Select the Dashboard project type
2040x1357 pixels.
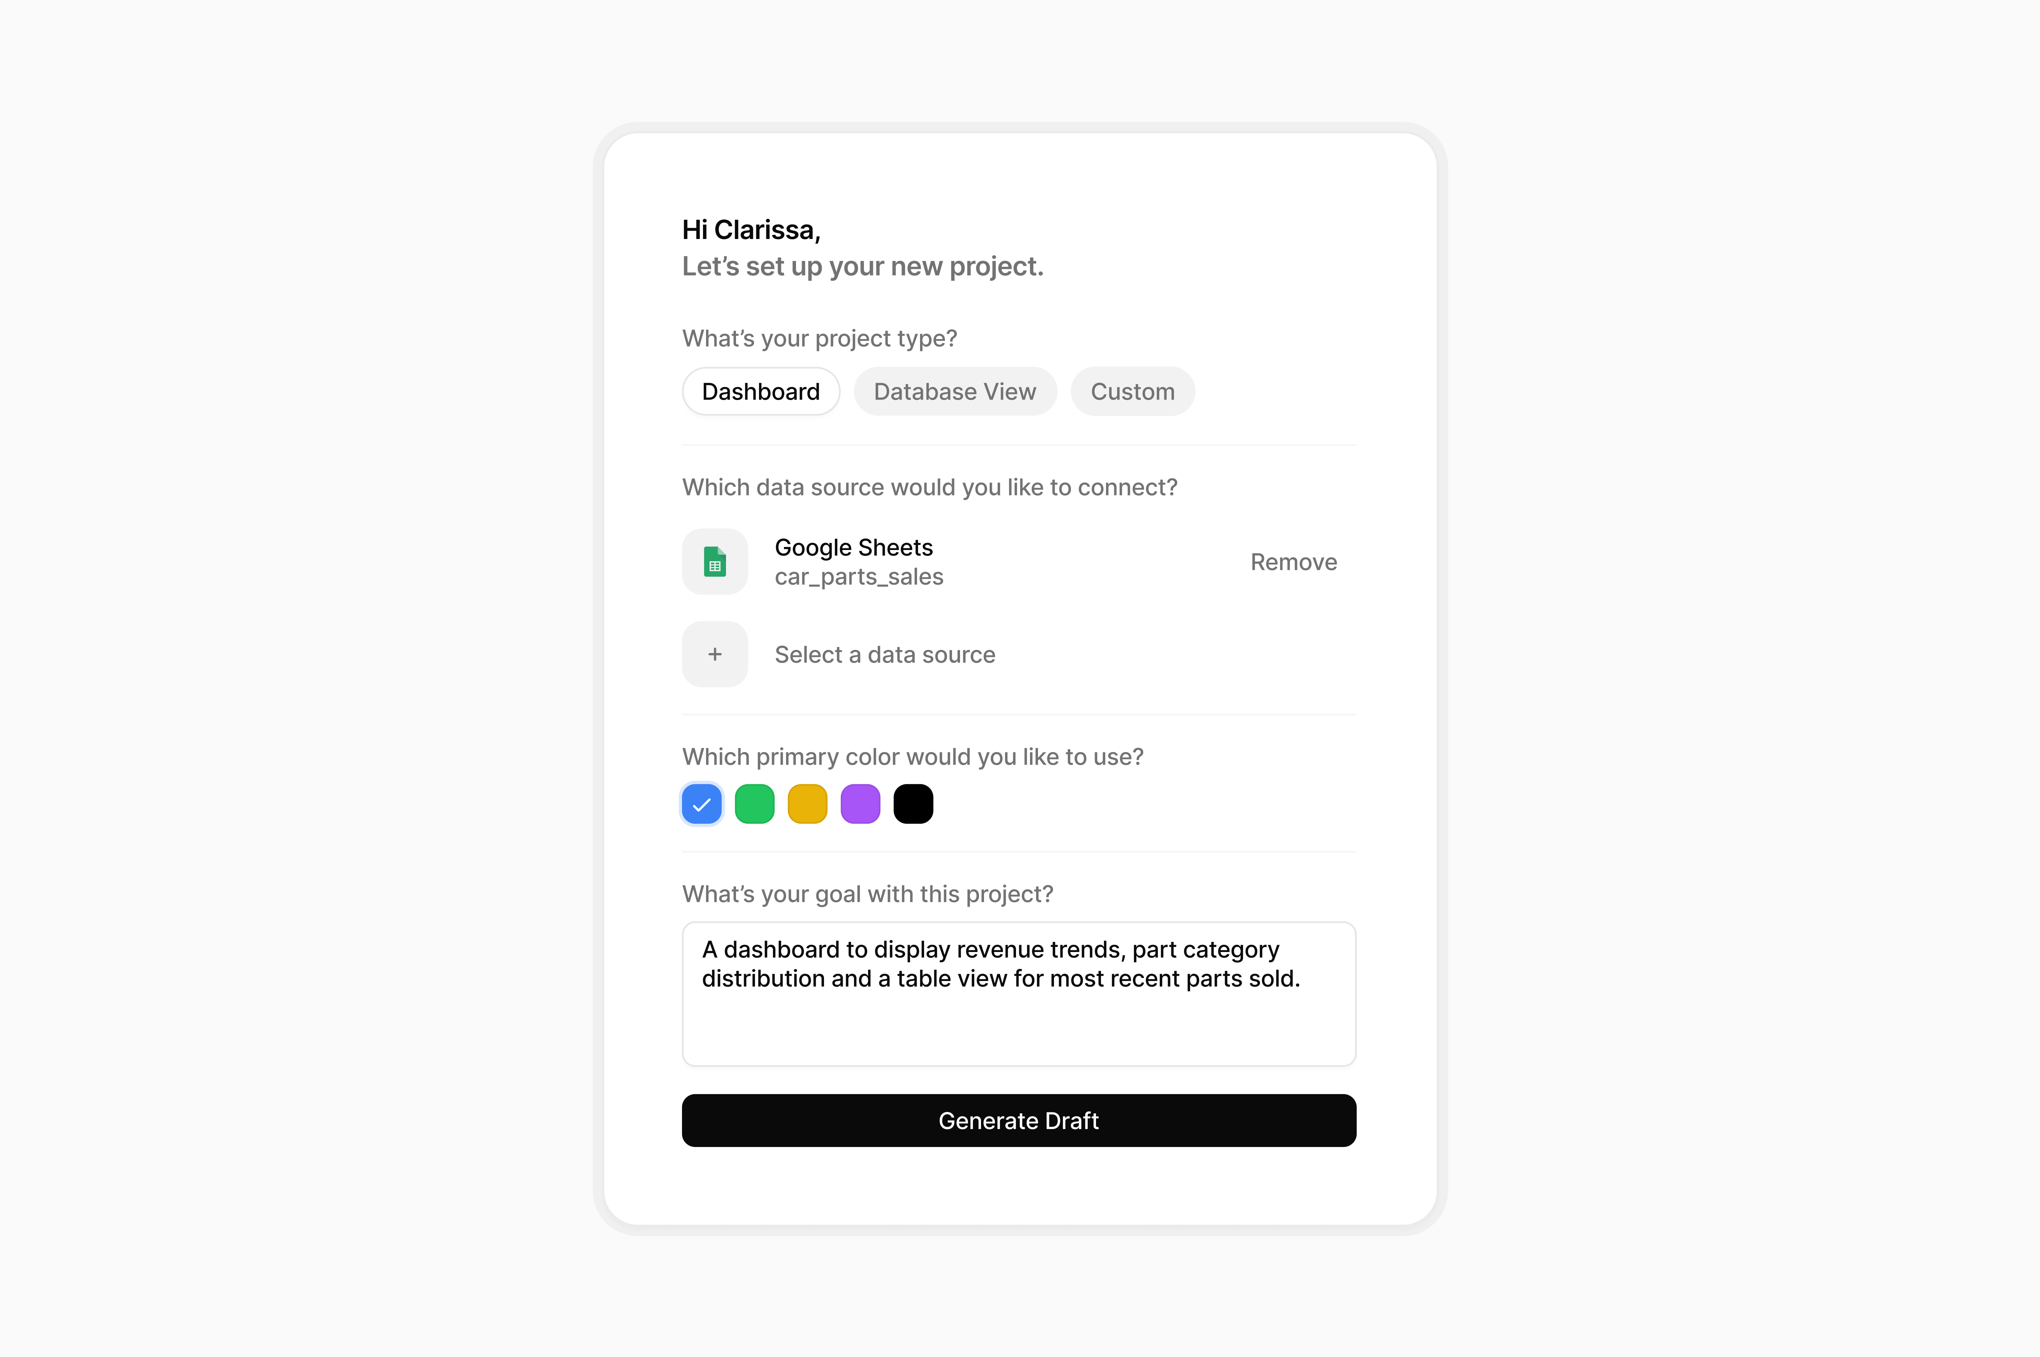pyautogui.click(x=760, y=391)
